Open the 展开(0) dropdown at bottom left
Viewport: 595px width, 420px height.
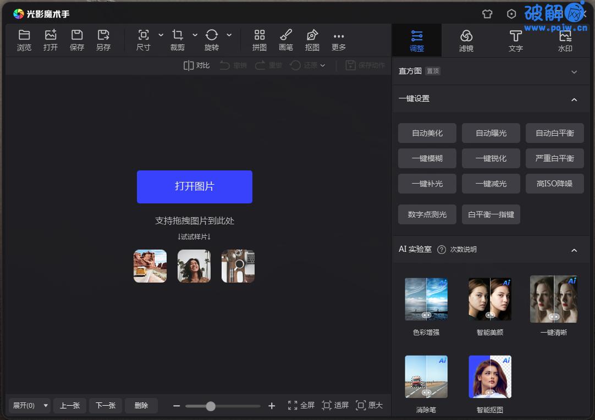coord(29,405)
